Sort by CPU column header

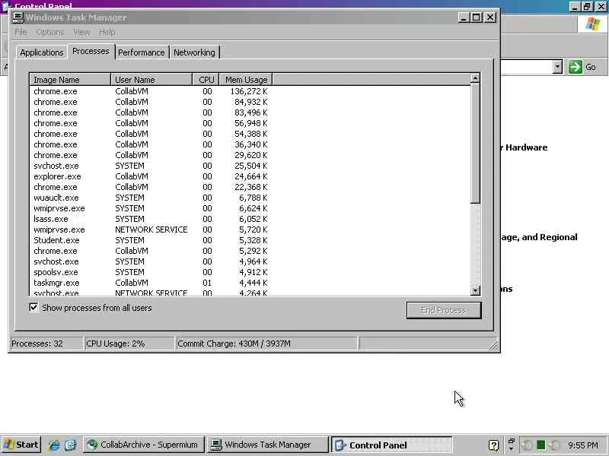pyautogui.click(x=206, y=80)
